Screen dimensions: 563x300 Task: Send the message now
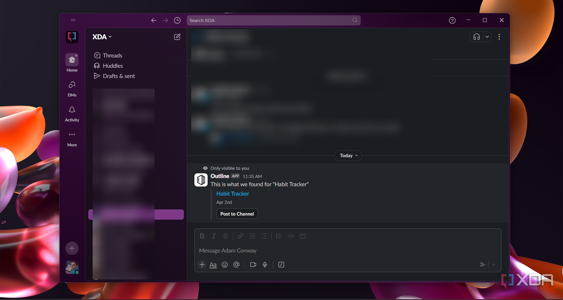click(482, 265)
